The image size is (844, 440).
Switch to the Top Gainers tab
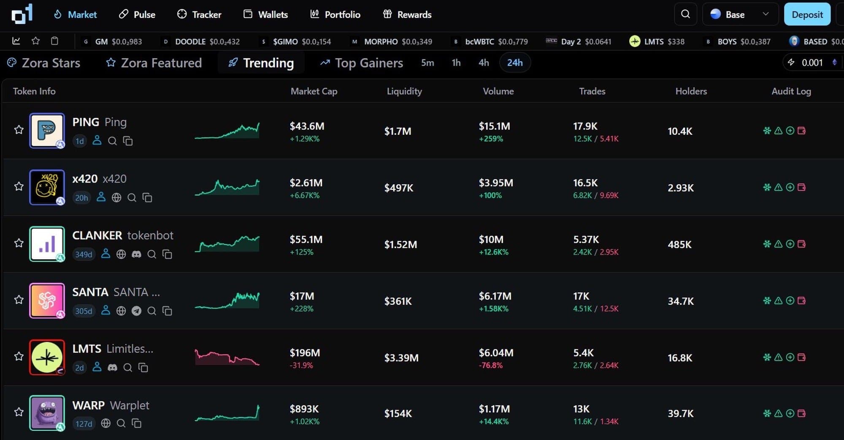(361, 63)
